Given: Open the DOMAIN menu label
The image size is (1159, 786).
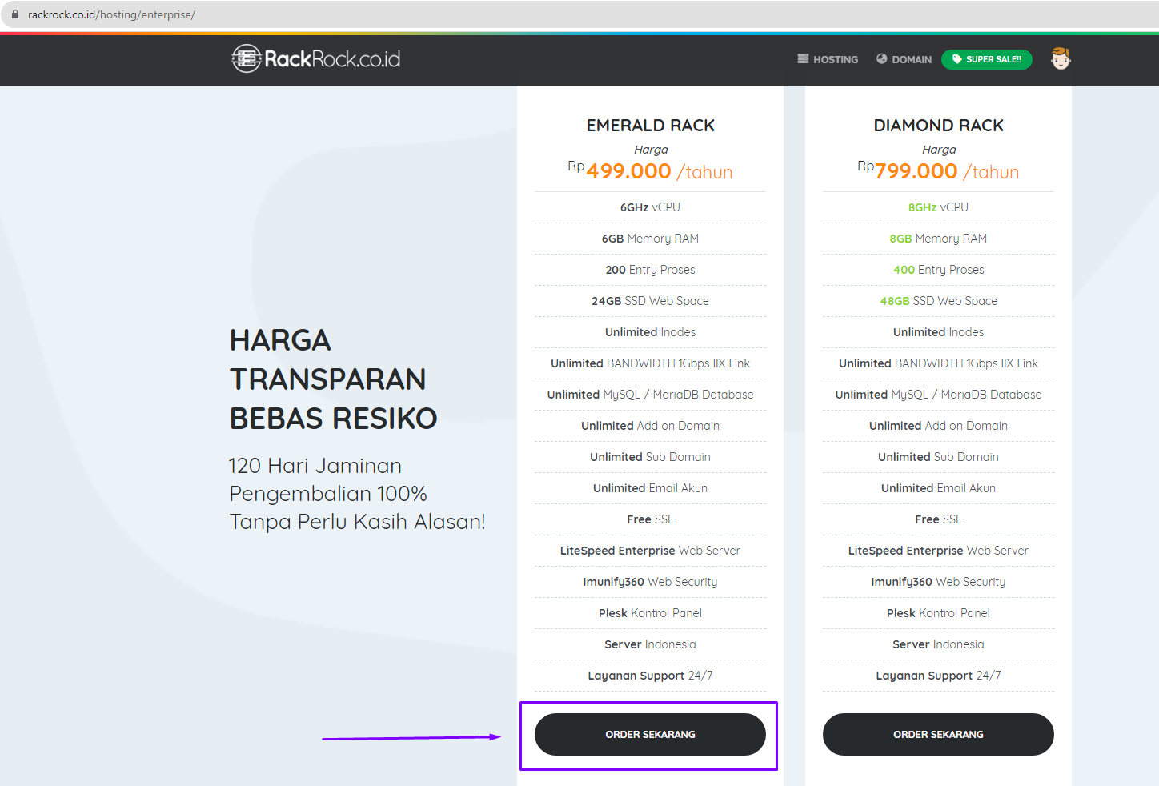Looking at the screenshot, I should pos(912,60).
